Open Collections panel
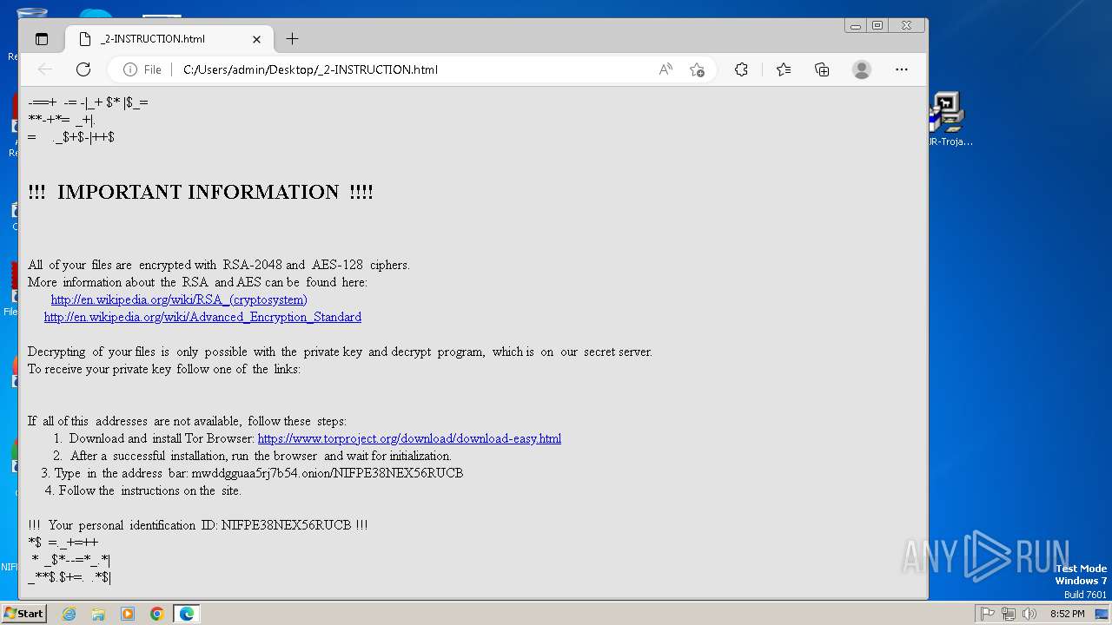The image size is (1112, 625). coord(822,69)
